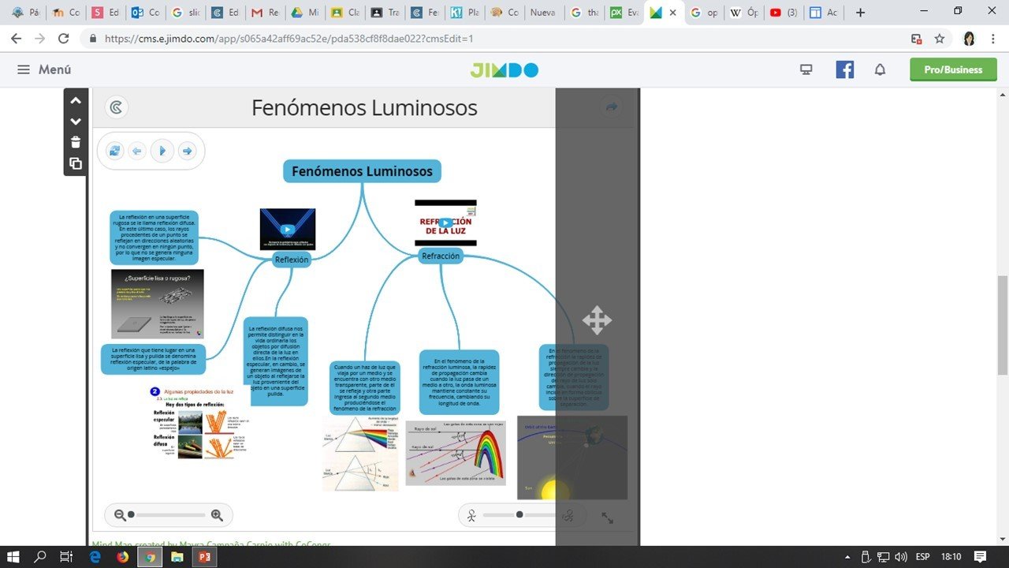Open the desktop preview mode icon
This screenshot has width=1009, height=568.
click(806, 69)
